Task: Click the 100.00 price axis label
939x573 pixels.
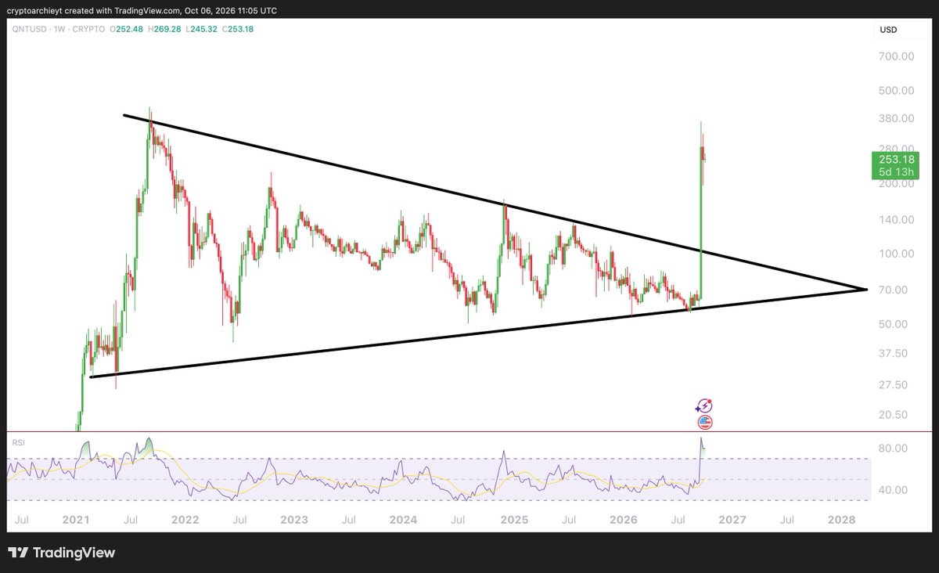Action: point(895,254)
